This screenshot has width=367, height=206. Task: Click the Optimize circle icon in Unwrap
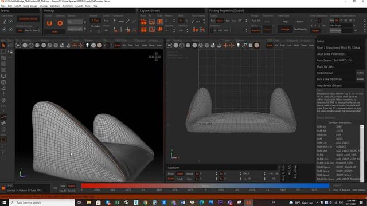pyautogui.click(x=60, y=23)
